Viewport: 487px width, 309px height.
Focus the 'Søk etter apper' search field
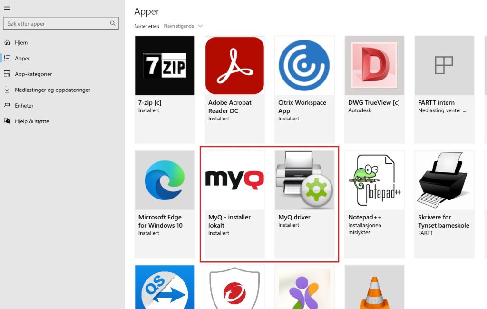[61, 23]
